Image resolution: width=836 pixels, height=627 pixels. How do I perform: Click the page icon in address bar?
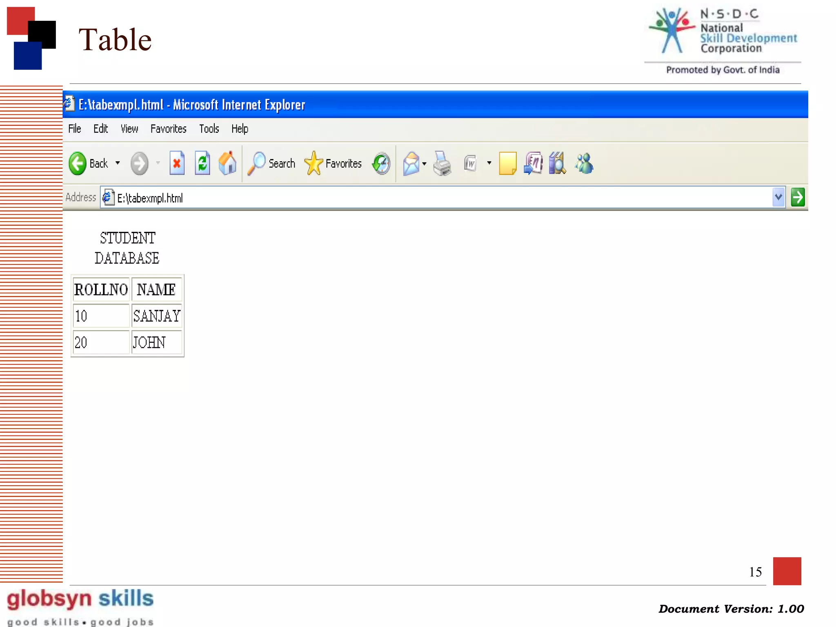[108, 198]
